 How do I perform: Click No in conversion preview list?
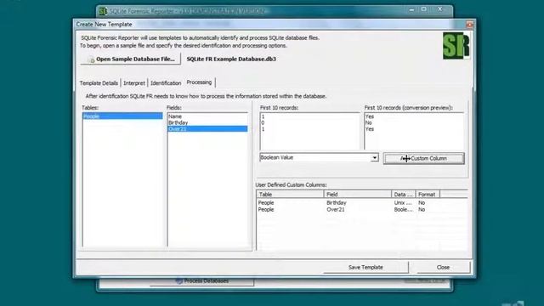click(x=368, y=122)
